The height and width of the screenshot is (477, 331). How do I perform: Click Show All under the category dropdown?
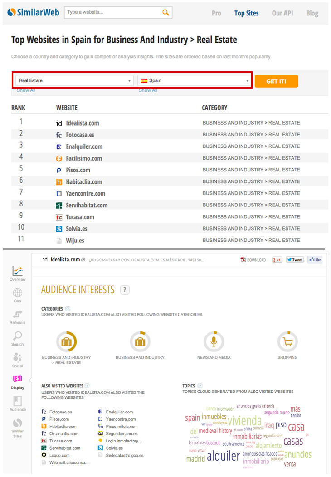[26, 90]
